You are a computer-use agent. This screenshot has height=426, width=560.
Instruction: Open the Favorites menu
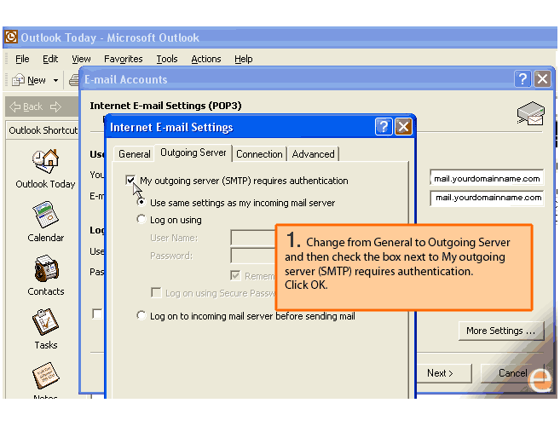pyautogui.click(x=124, y=59)
